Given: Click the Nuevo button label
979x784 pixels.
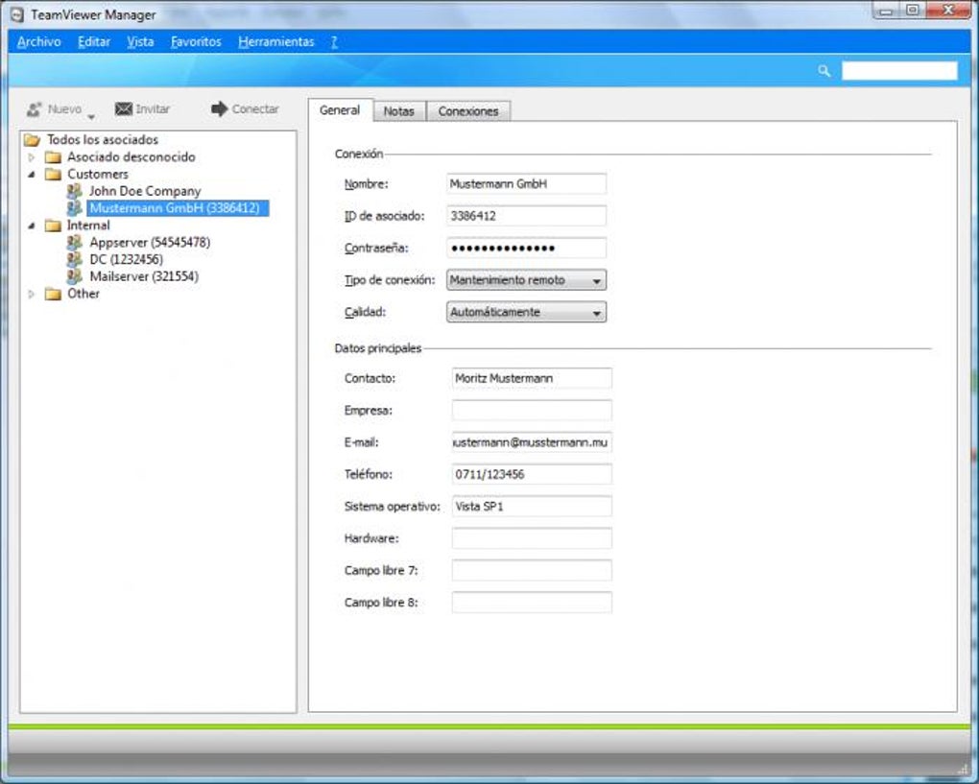Looking at the screenshot, I should tap(64, 109).
